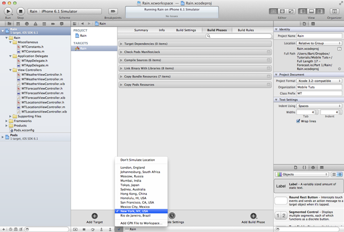Select the Standard editor icon

click(273, 11)
